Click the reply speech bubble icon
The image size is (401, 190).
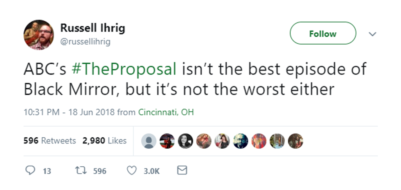pyautogui.click(x=30, y=170)
